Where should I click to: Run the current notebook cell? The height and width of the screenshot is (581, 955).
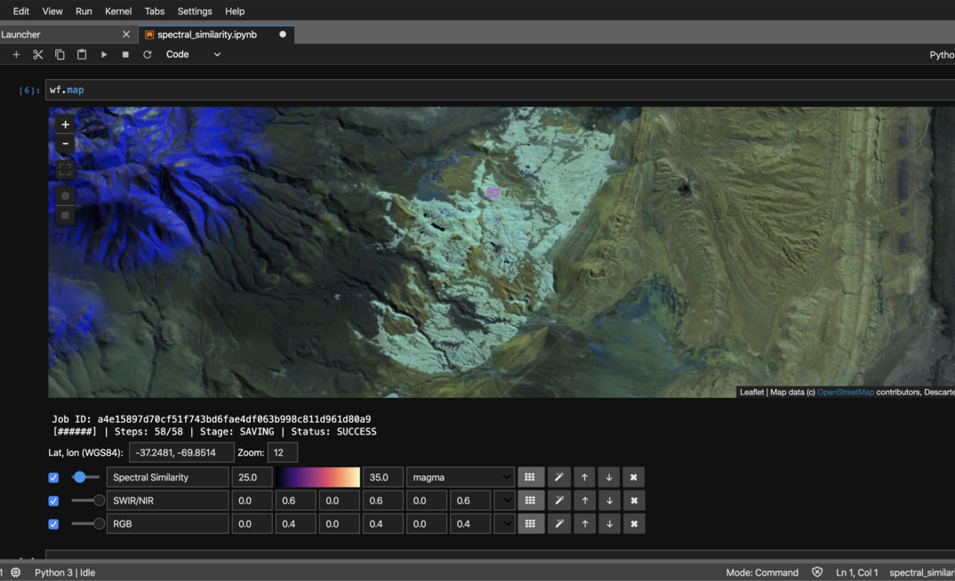tap(103, 54)
